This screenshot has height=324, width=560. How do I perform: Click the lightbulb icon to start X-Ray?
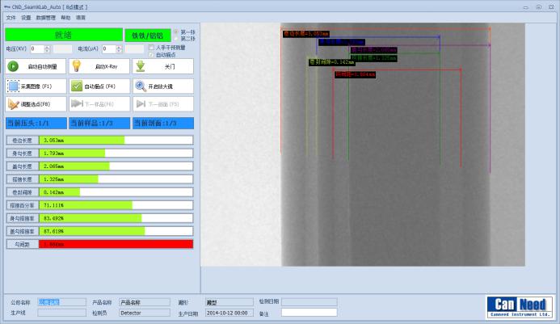(x=77, y=67)
